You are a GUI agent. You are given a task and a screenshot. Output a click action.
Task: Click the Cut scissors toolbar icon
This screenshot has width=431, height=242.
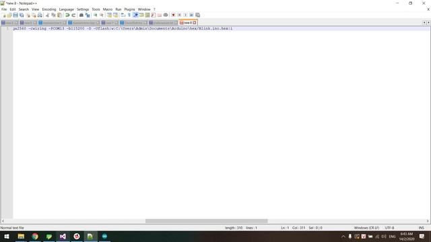[x=47, y=15]
